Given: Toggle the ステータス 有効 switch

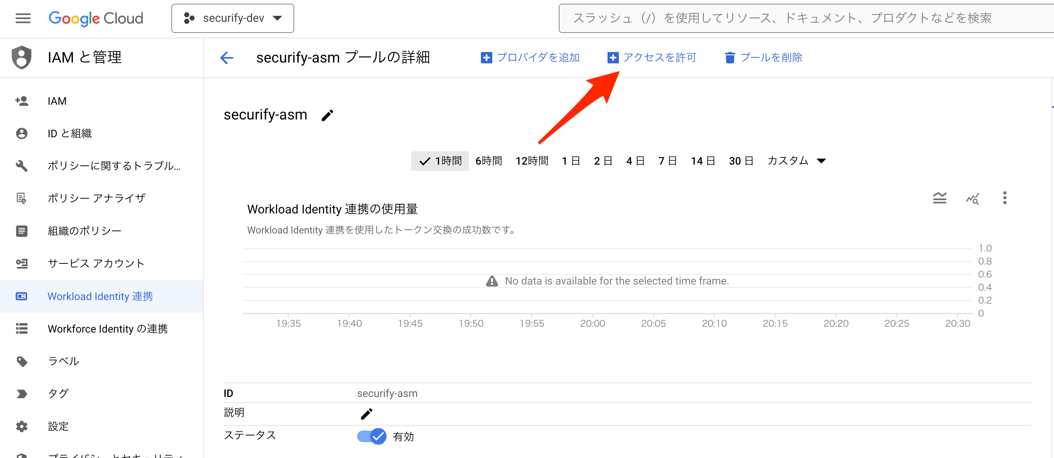Looking at the screenshot, I should pos(372,436).
